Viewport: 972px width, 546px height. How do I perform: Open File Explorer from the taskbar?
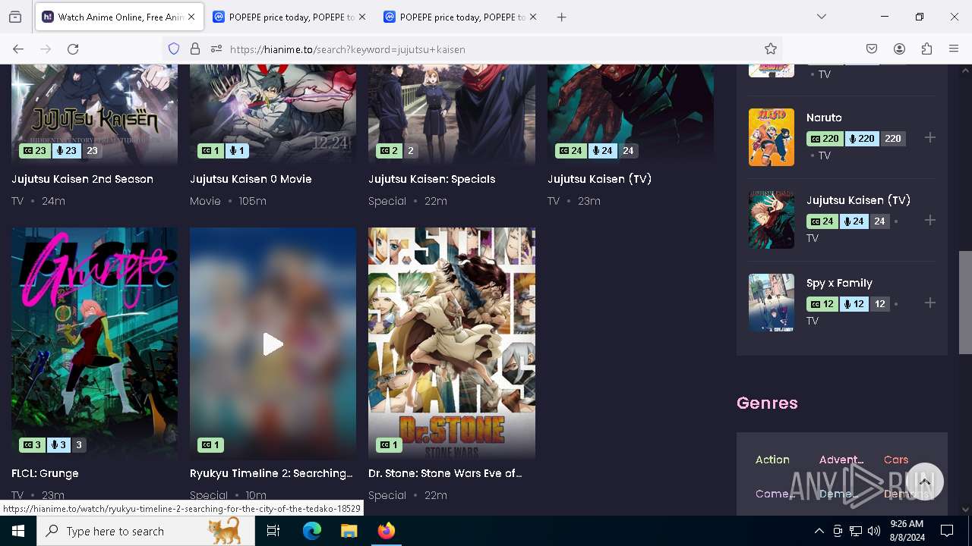[x=349, y=531]
